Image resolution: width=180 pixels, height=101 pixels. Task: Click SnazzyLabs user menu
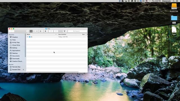(x=166, y=1)
